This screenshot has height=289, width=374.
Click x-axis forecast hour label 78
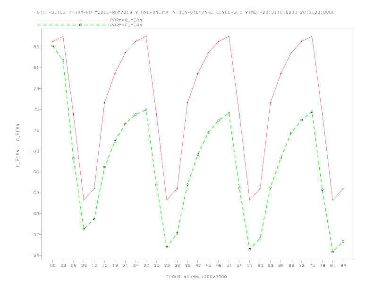[322, 265]
